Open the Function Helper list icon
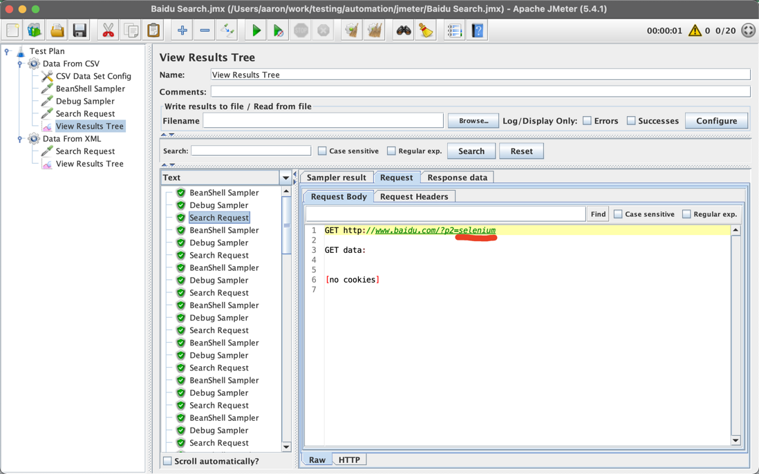This screenshot has width=759, height=474. pos(455,30)
